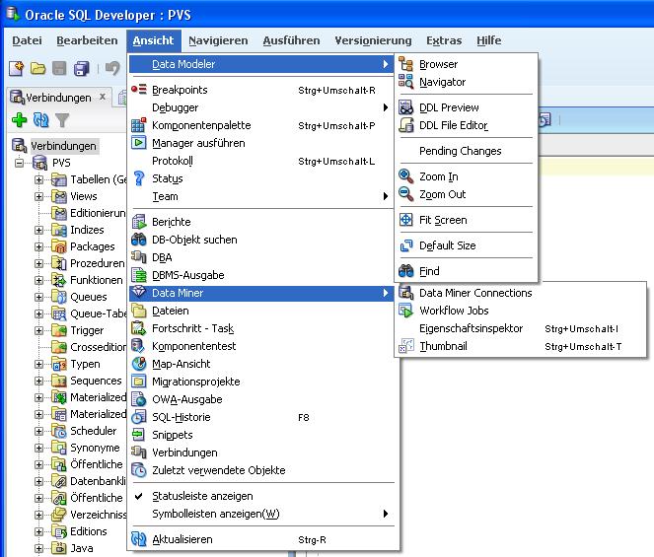Click the DB-Objekt suchen binoculars icon
This screenshot has height=557, width=654.
139,240
